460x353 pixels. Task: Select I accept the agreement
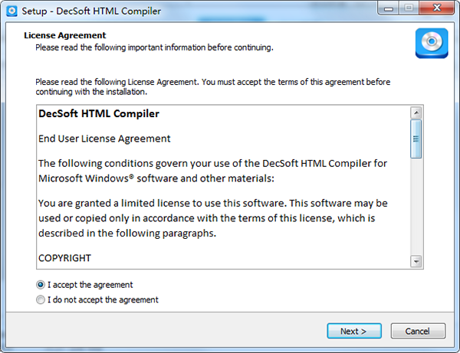tap(41, 284)
